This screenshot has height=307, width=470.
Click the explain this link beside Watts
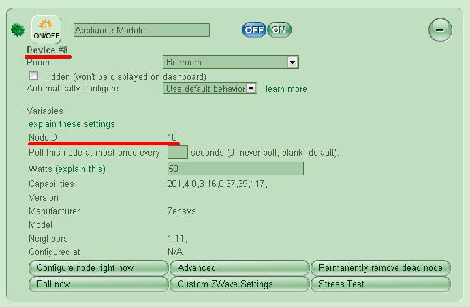[80, 169]
